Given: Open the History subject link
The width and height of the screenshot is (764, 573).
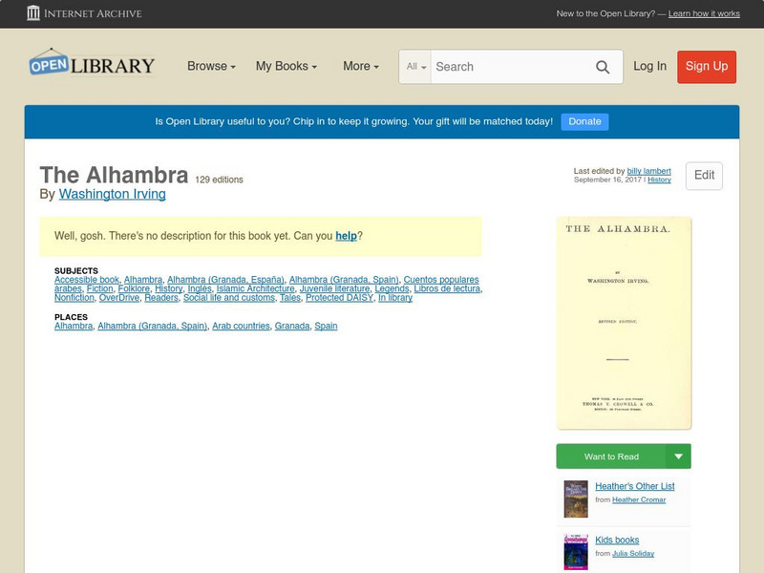Looking at the screenshot, I should click(x=169, y=288).
